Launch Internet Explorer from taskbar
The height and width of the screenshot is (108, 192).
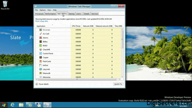click(12, 105)
